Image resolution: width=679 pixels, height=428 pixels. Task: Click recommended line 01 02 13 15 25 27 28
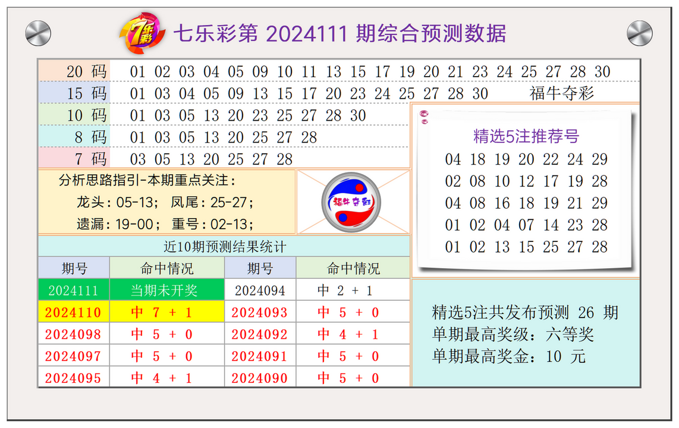point(526,247)
